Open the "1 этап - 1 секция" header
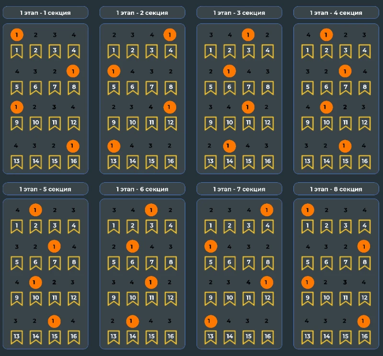The width and height of the screenshot is (383, 356). click(45, 12)
